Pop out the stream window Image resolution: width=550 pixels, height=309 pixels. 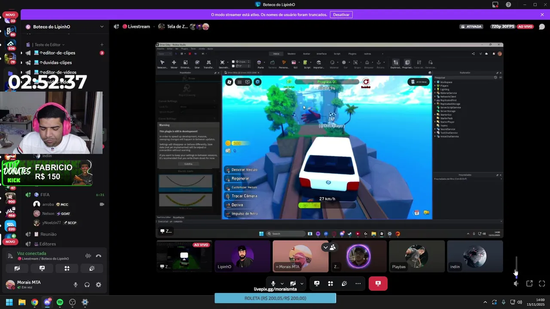click(x=529, y=283)
